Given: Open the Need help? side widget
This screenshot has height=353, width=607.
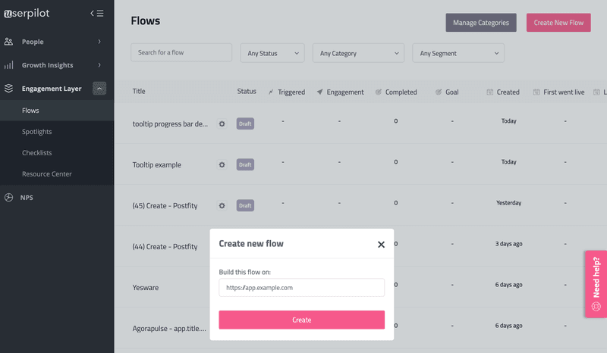Looking at the screenshot, I should [596, 284].
